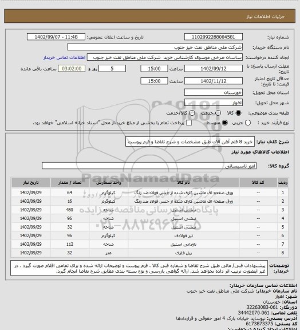Click need date 1402/09/29 in row 1
The height and width of the screenshot is (330, 300).
coord(31,192)
